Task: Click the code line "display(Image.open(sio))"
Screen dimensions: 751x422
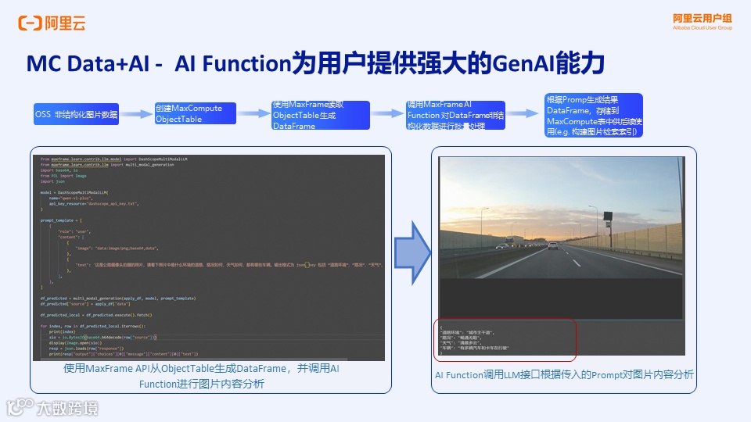Action: [75, 343]
